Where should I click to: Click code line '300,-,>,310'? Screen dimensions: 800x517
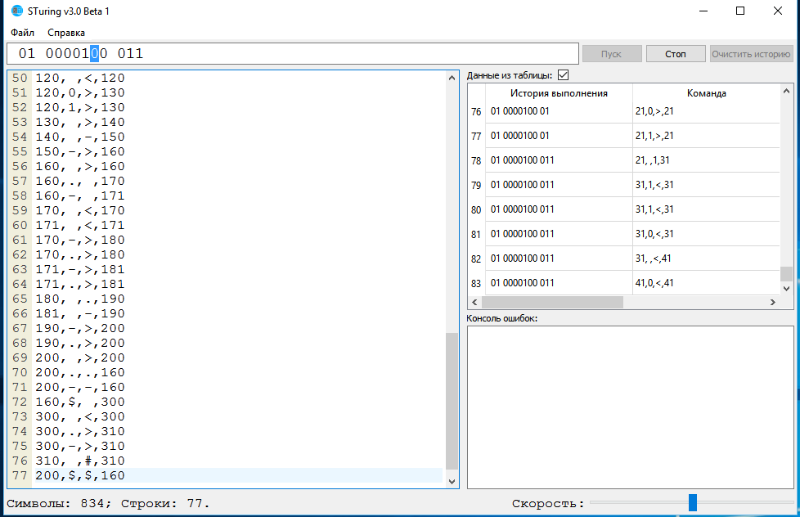pyautogui.click(x=80, y=446)
